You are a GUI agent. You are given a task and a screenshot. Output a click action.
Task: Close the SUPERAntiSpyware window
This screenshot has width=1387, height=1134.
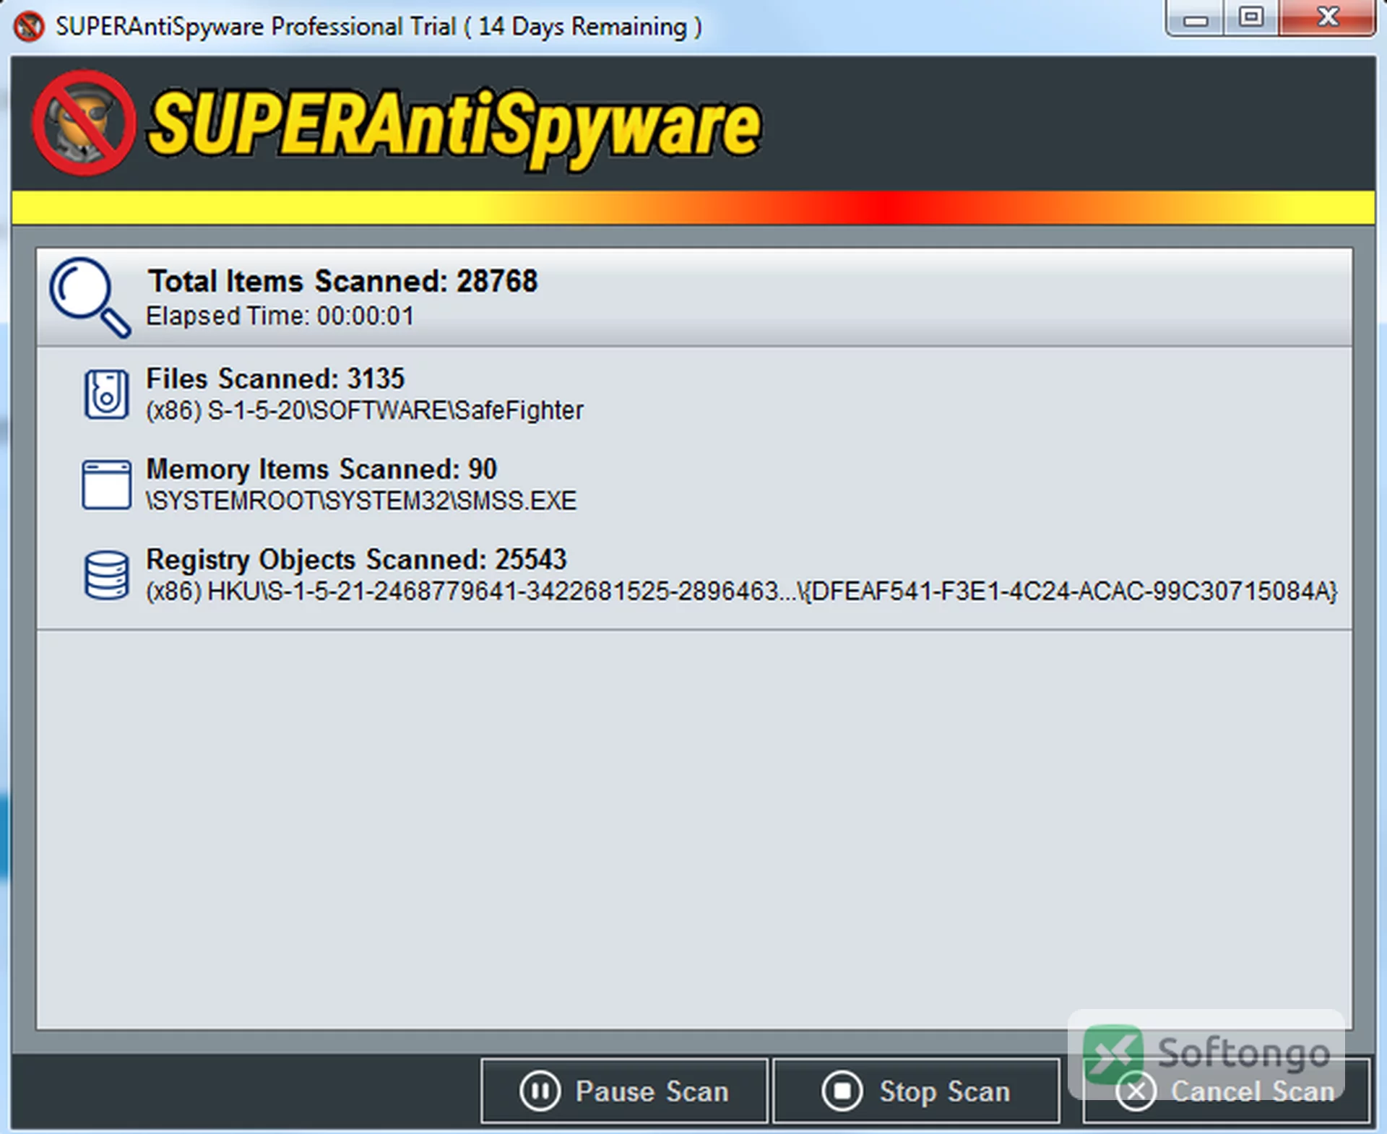1326,18
